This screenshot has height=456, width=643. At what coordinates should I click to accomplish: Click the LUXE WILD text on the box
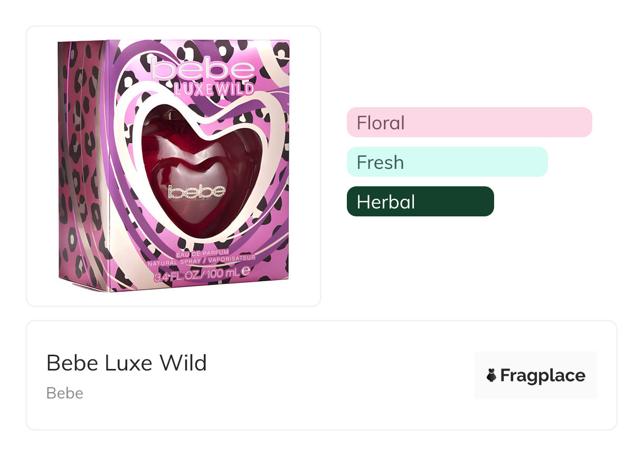(x=214, y=89)
